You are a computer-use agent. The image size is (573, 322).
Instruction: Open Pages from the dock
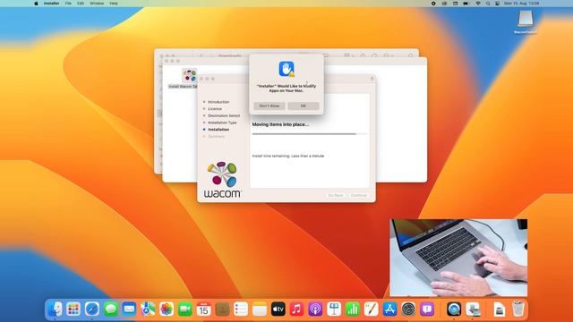(x=372, y=309)
